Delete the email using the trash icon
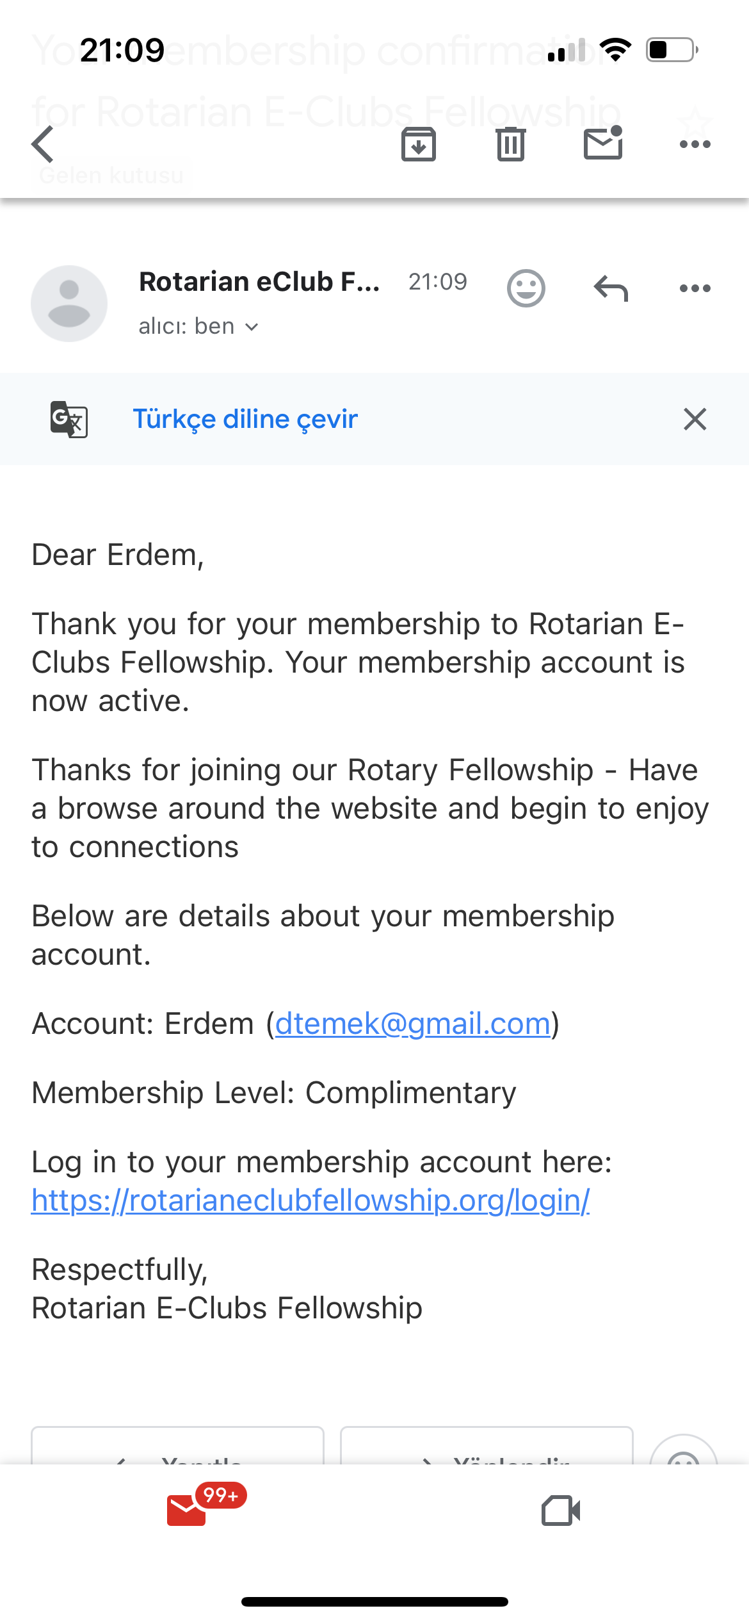This screenshot has height=1622, width=749. tap(511, 144)
